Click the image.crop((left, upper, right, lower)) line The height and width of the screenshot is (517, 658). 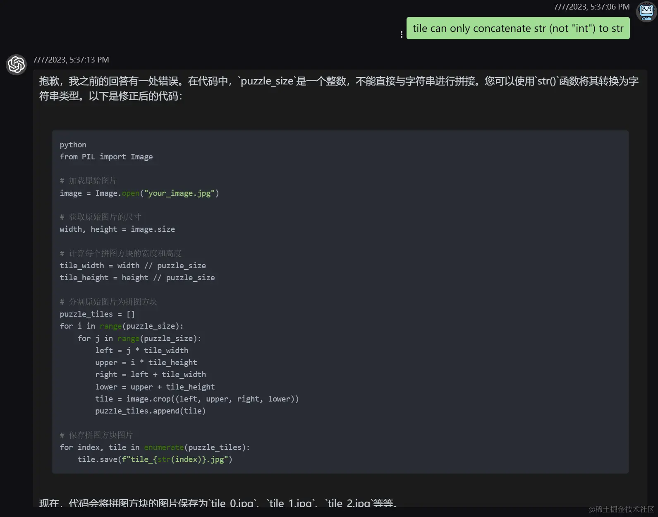[197, 399]
